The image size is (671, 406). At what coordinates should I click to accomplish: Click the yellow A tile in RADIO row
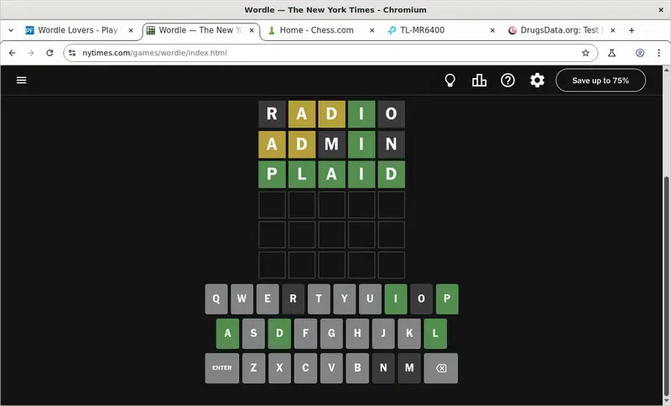coord(302,114)
